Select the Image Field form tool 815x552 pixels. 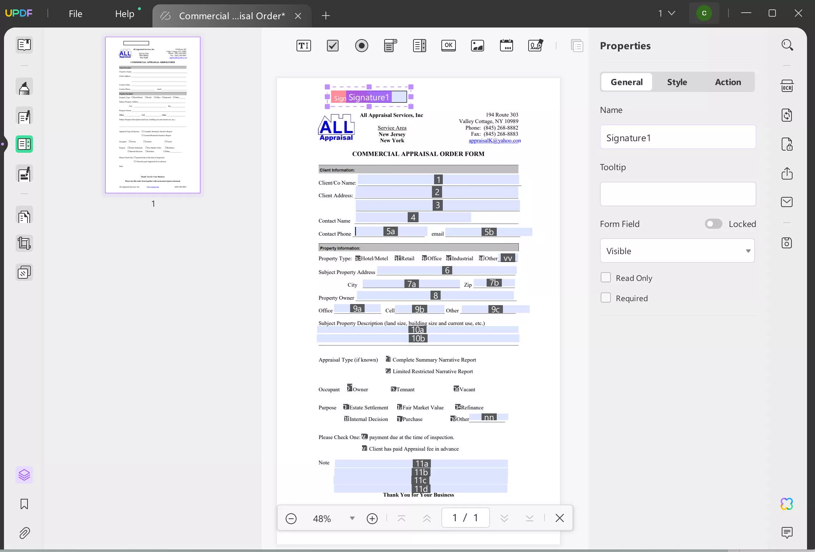coord(477,46)
